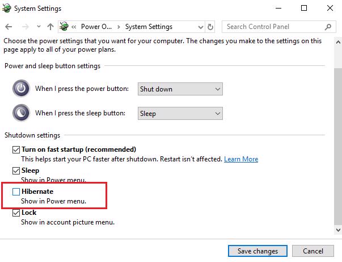Click the Up one level arrow
Image resolution: width=342 pixels, height=262 pixels.
[x=50, y=27]
